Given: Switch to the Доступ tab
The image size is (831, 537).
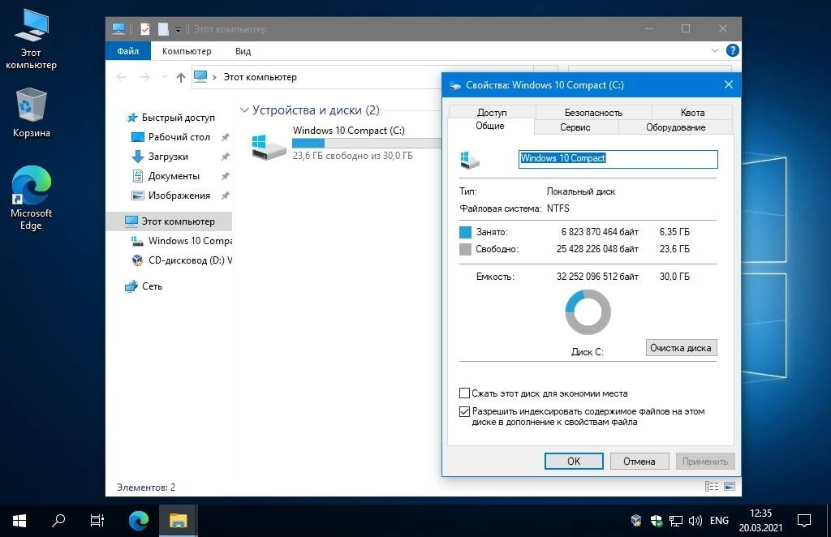Looking at the screenshot, I should click(492, 112).
